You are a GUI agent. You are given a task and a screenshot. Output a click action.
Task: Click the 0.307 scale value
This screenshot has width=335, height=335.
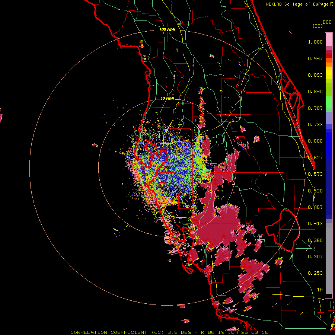pos(315,257)
